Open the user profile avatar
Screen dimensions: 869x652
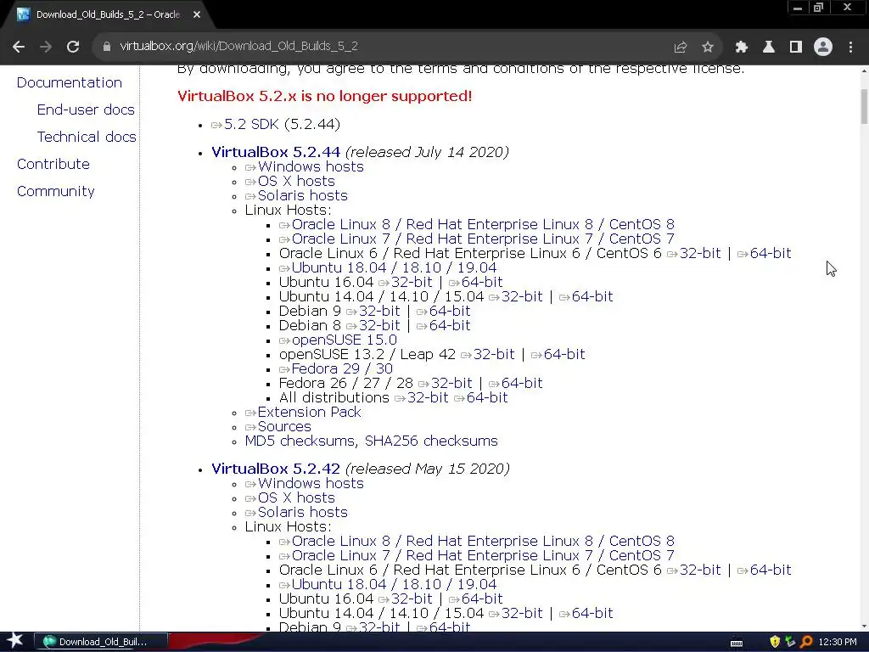tap(823, 48)
